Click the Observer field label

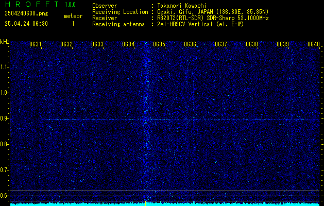[105, 6]
